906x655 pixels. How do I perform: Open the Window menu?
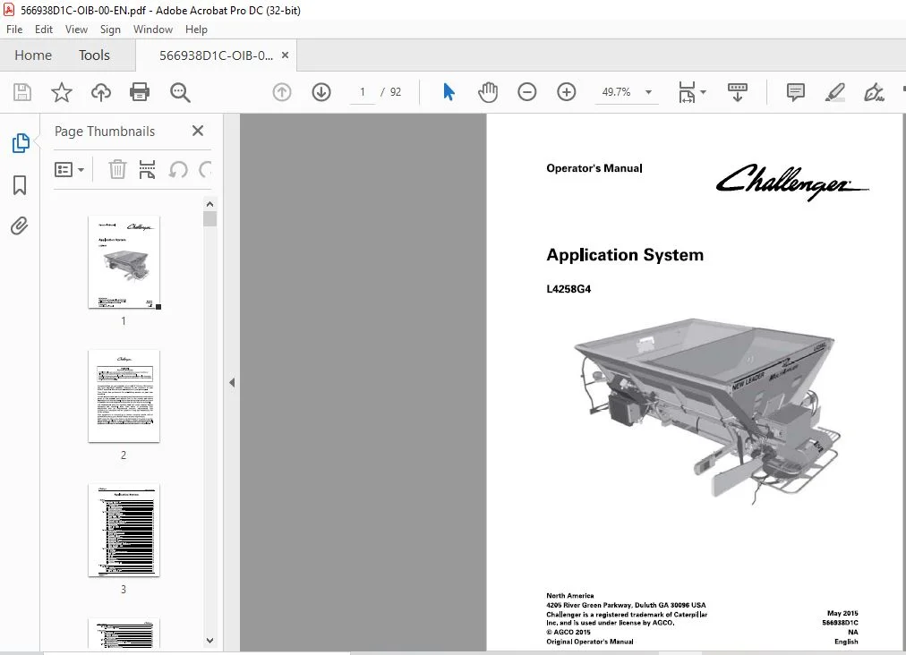pyautogui.click(x=153, y=30)
